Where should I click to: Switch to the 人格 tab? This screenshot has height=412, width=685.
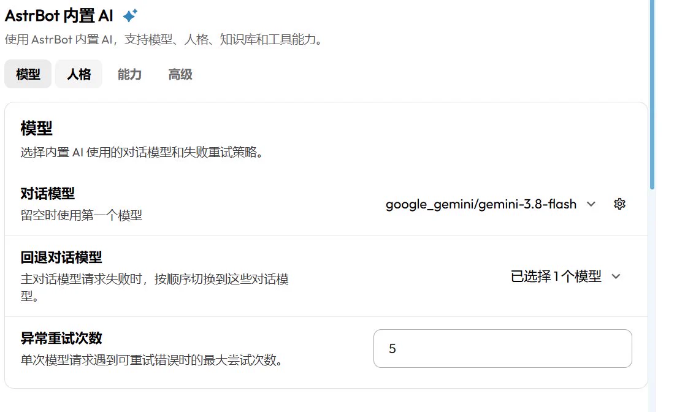tap(78, 74)
